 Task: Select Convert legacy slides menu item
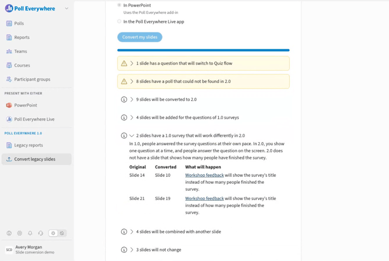coord(37,159)
